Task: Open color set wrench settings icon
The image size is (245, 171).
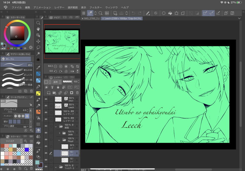Action: (x=26, y=141)
